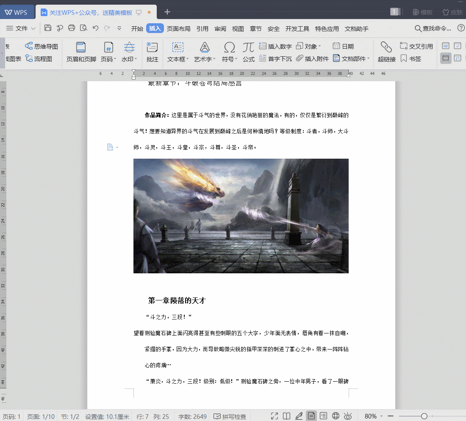Click the Save icon in quick toolbar
This screenshot has height=421, width=466.
[x=47, y=28]
